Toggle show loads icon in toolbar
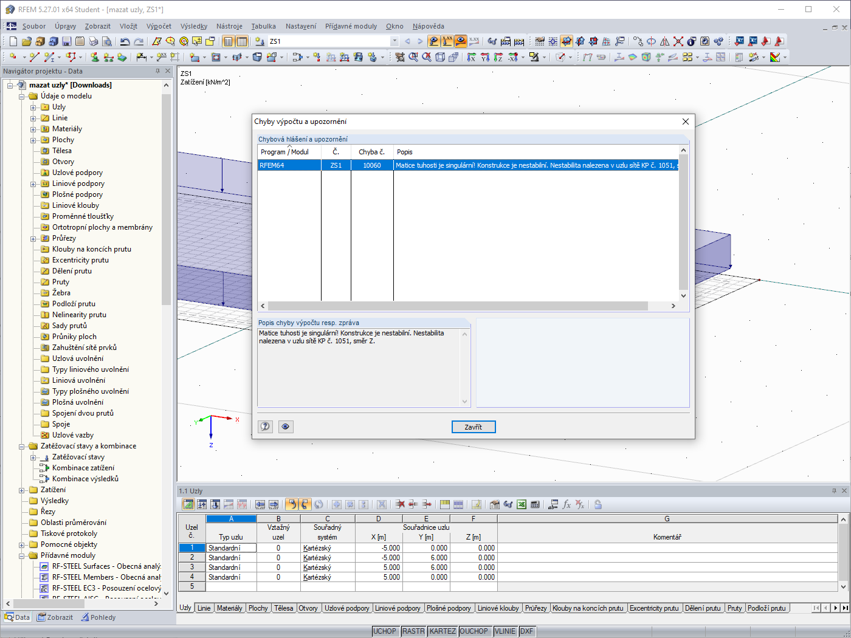 point(434,41)
